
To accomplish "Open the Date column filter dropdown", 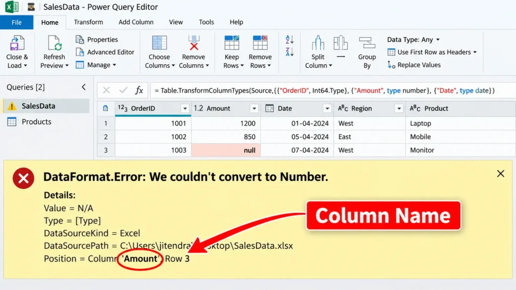I will [327, 109].
